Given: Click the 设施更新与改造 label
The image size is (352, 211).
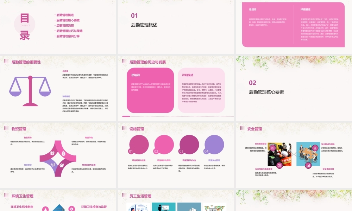Looking at the screenshot, I should (x=189, y=160).
